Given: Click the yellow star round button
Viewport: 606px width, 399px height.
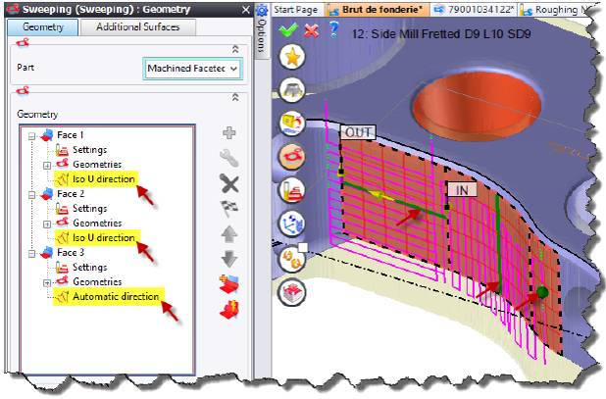Looking at the screenshot, I should 292,57.
